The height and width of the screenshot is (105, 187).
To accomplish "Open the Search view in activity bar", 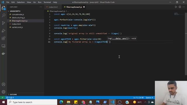I will [x=4, y=15].
